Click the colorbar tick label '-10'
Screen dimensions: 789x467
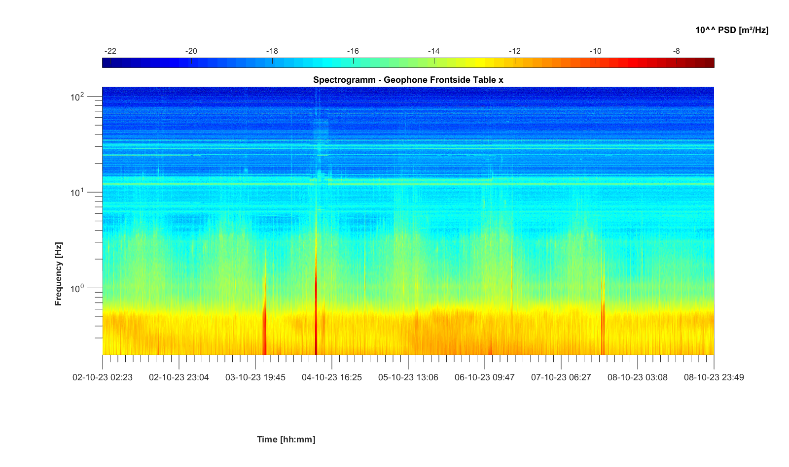[596, 51]
